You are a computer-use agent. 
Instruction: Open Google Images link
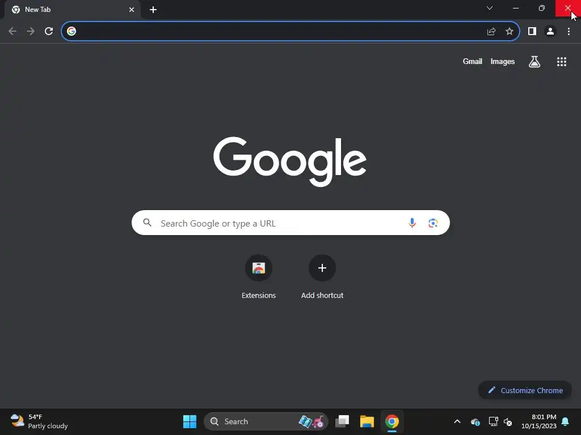[x=503, y=61]
